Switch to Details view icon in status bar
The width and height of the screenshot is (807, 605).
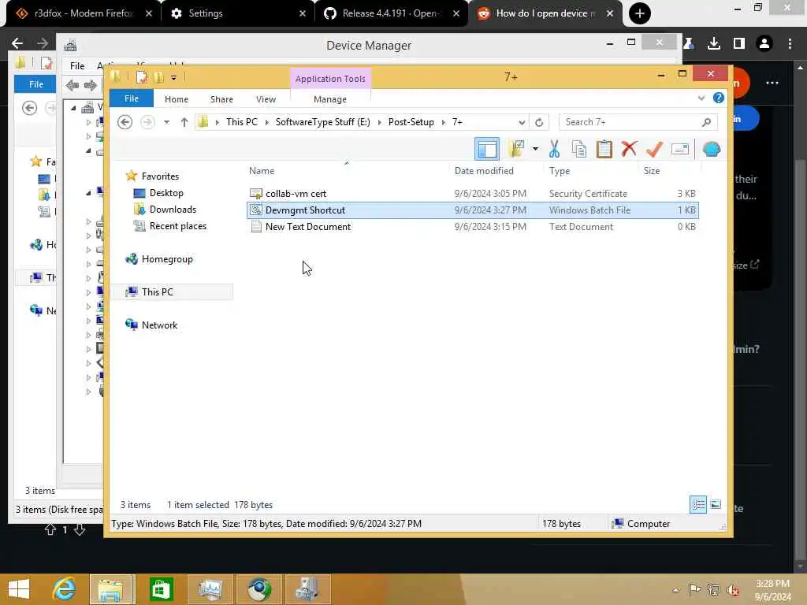click(698, 505)
